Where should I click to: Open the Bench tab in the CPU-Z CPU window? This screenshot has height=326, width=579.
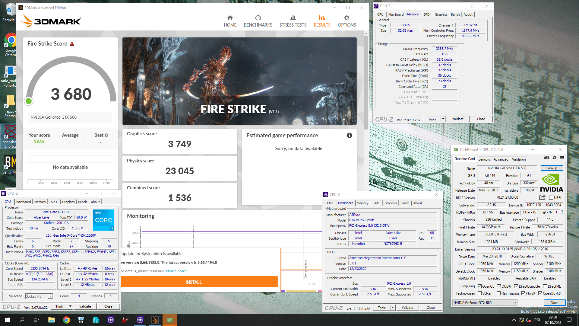(82, 202)
